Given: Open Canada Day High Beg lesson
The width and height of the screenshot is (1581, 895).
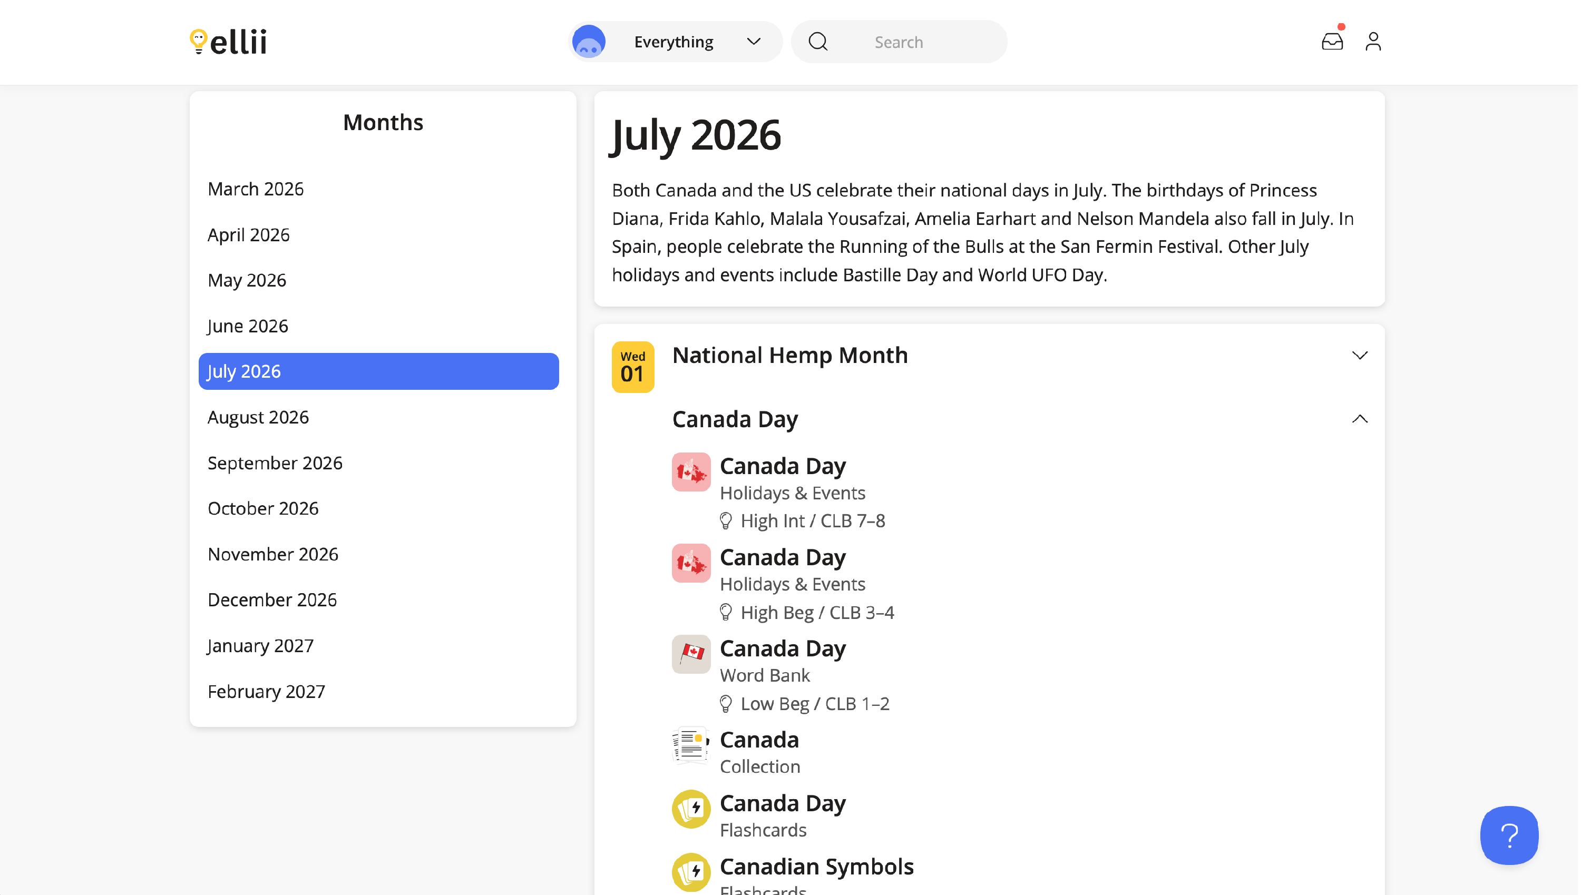Looking at the screenshot, I should click(784, 557).
